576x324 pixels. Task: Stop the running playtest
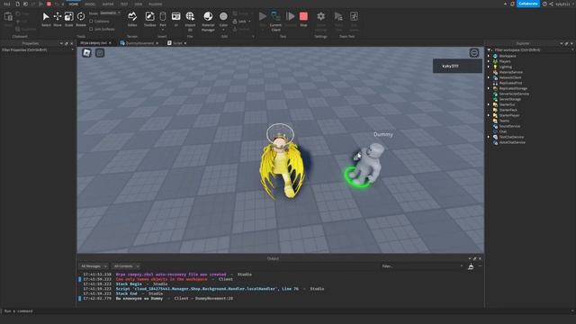pos(303,19)
